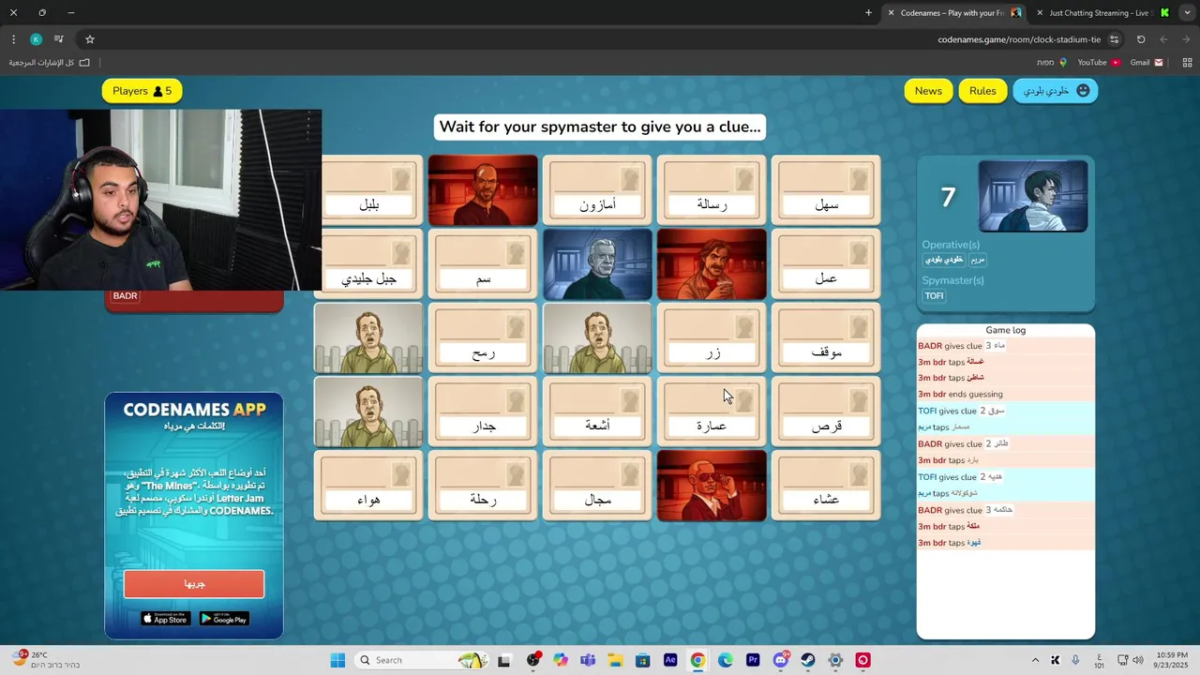Click the microphone icon in system tray
The width and height of the screenshot is (1200, 675).
(x=1075, y=660)
